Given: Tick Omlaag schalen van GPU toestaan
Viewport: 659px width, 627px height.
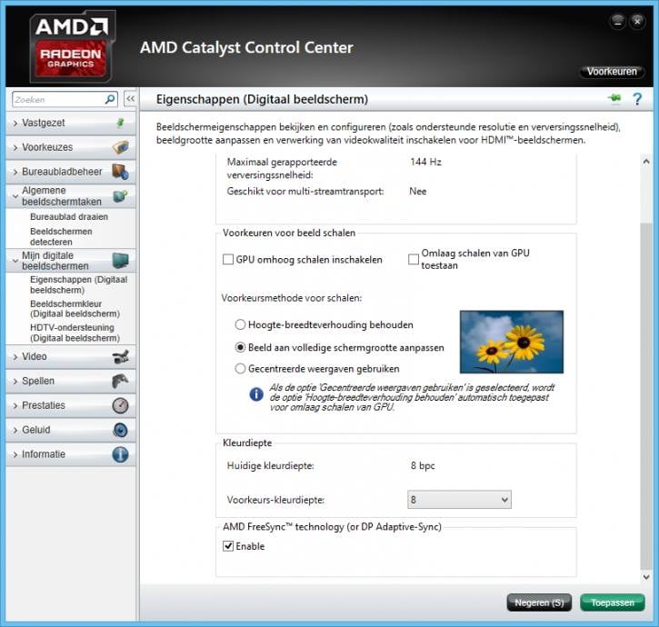Looking at the screenshot, I should [x=414, y=260].
